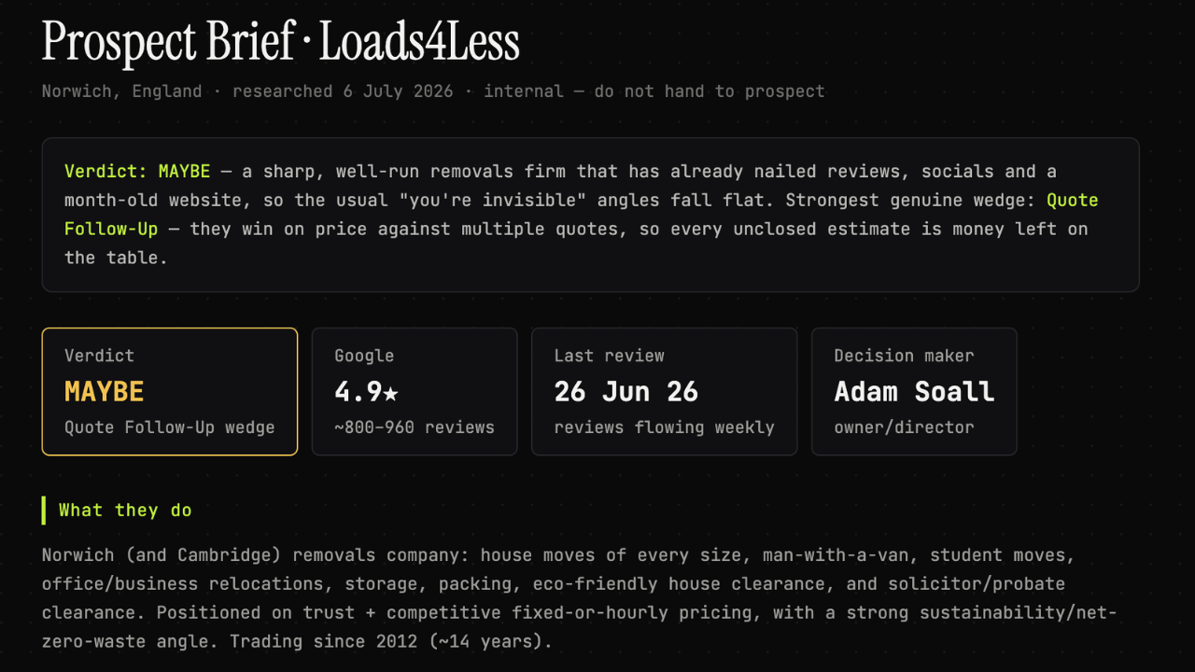Click the internal — do not hand to prospect note
The height and width of the screenshot is (672, 1195).
654,91
